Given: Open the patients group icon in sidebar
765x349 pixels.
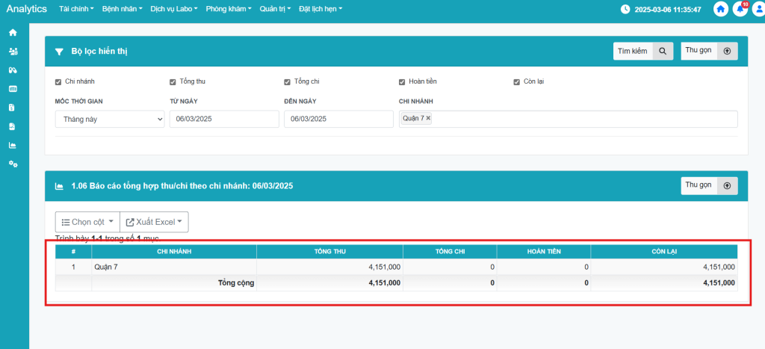Looking at the screenshot, I should click(13, 52).
